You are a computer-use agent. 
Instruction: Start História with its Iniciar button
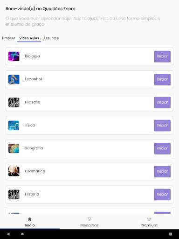pos(162,194)
